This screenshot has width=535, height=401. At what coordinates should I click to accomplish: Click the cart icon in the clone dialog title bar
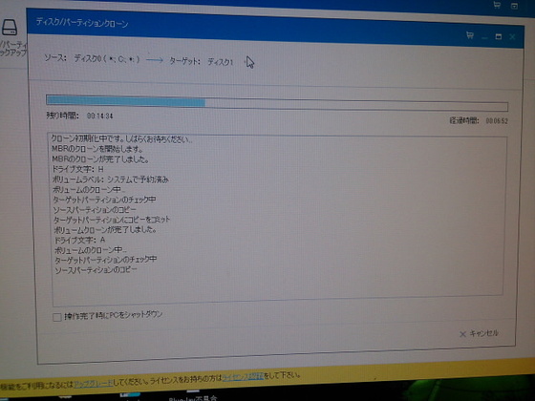(470, 35)
